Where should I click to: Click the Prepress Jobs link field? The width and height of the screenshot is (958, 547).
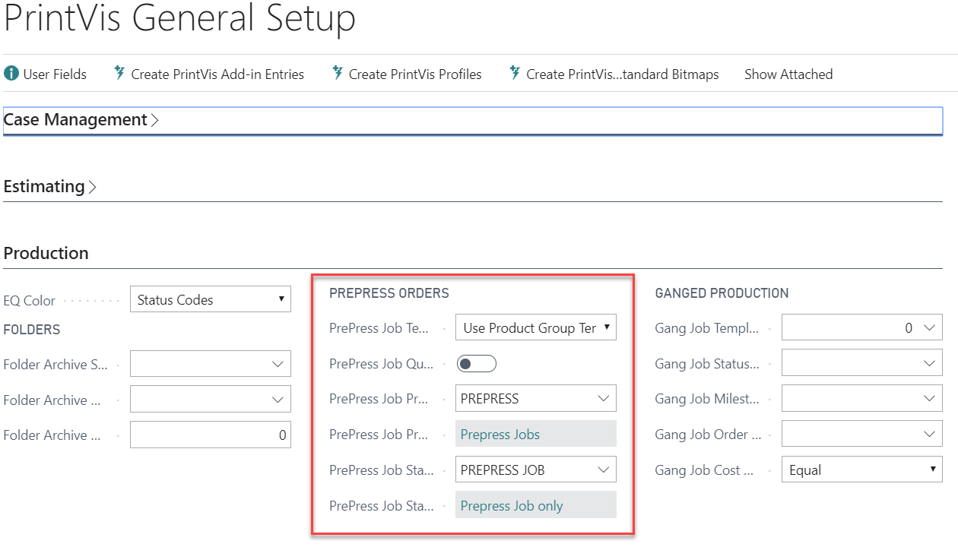pos(535,434)
